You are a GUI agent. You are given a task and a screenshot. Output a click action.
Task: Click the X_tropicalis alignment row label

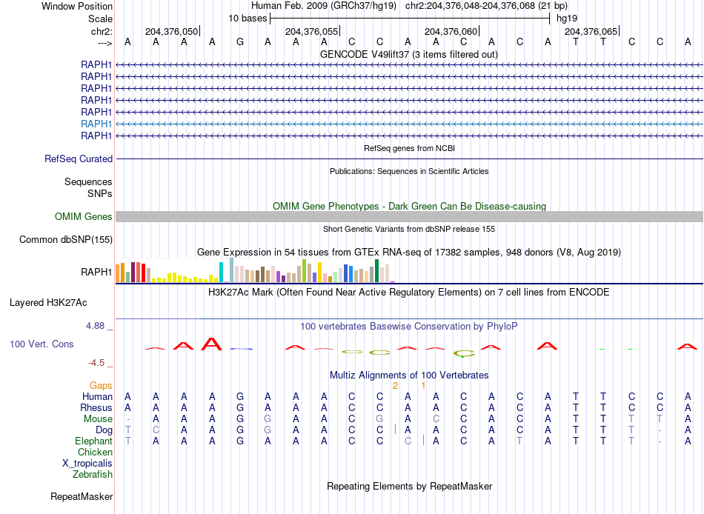tap(87, 464)
